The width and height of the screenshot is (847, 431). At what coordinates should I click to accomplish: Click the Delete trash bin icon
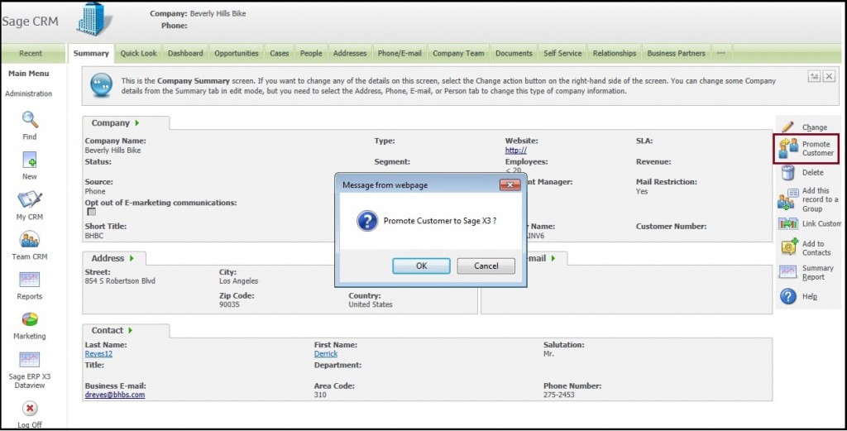(x=787, y=172)
